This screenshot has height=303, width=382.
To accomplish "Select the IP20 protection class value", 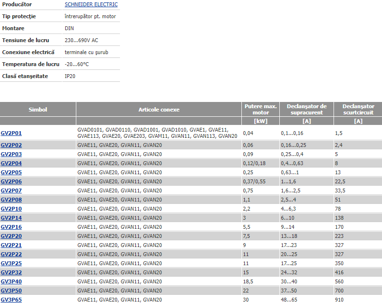I will (x=70, y=76).
